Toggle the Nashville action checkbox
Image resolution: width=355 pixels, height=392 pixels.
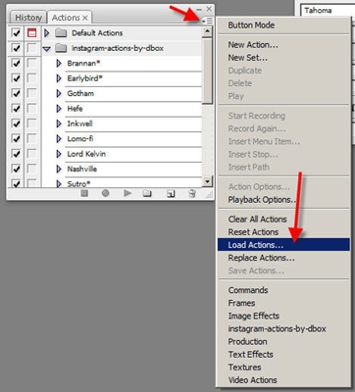(16, 169)
